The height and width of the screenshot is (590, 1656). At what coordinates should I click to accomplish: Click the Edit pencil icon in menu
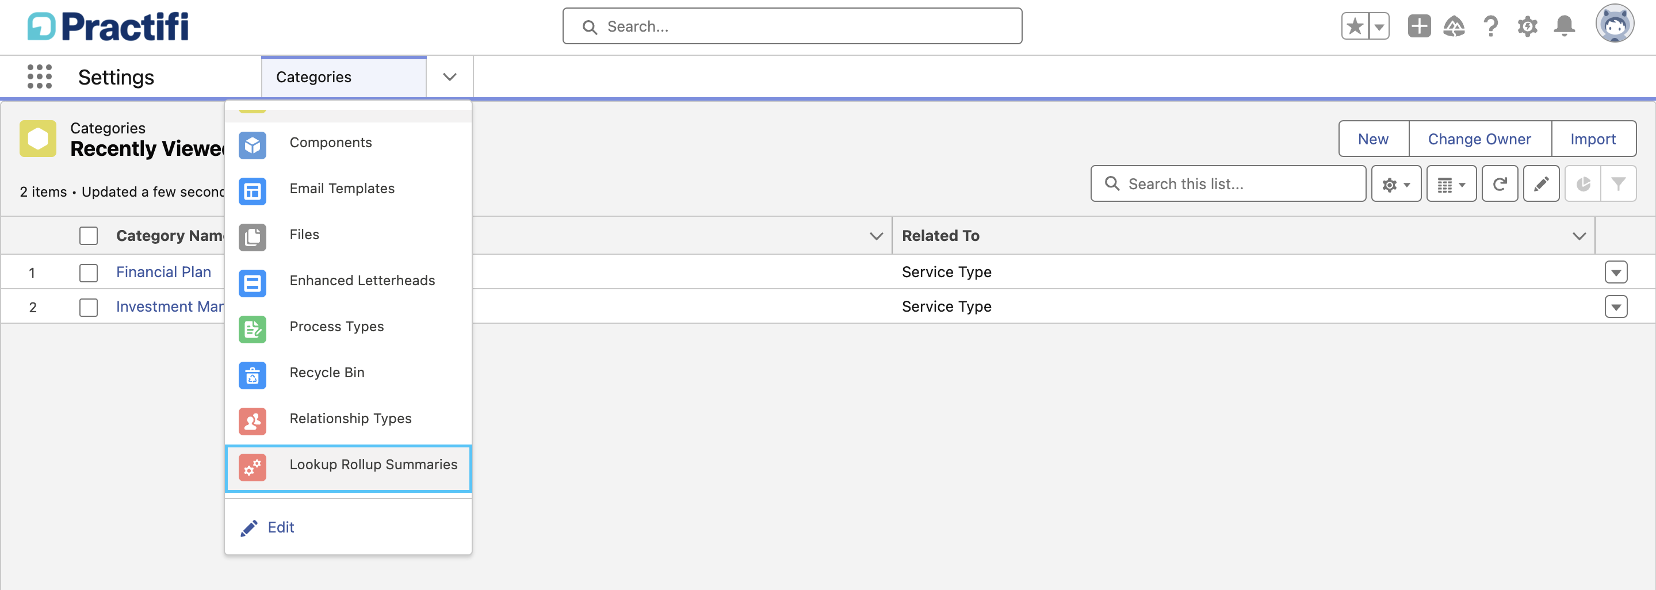[x=249, y=528]
